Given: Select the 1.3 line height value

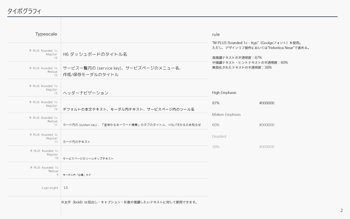Looking at the screenshot, I should click(x=66, y=188).
